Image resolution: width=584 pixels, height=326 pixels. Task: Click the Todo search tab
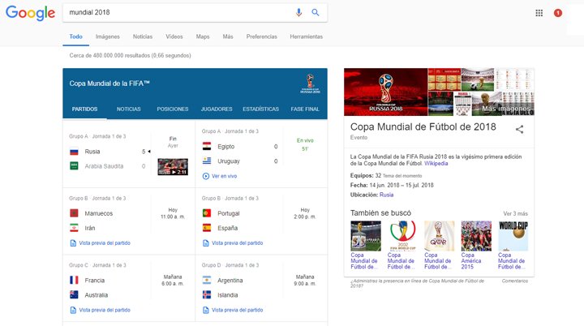[75, 36]
